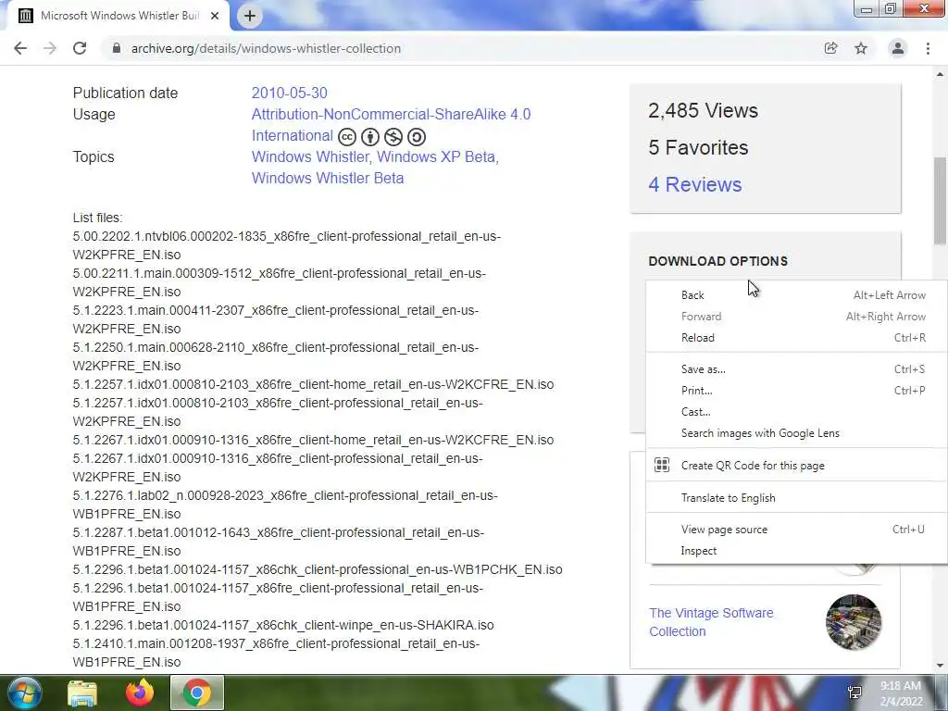Click the browser back arrow
The height and width of the screenshot is (711, 948).
click(x=20, y=48)
